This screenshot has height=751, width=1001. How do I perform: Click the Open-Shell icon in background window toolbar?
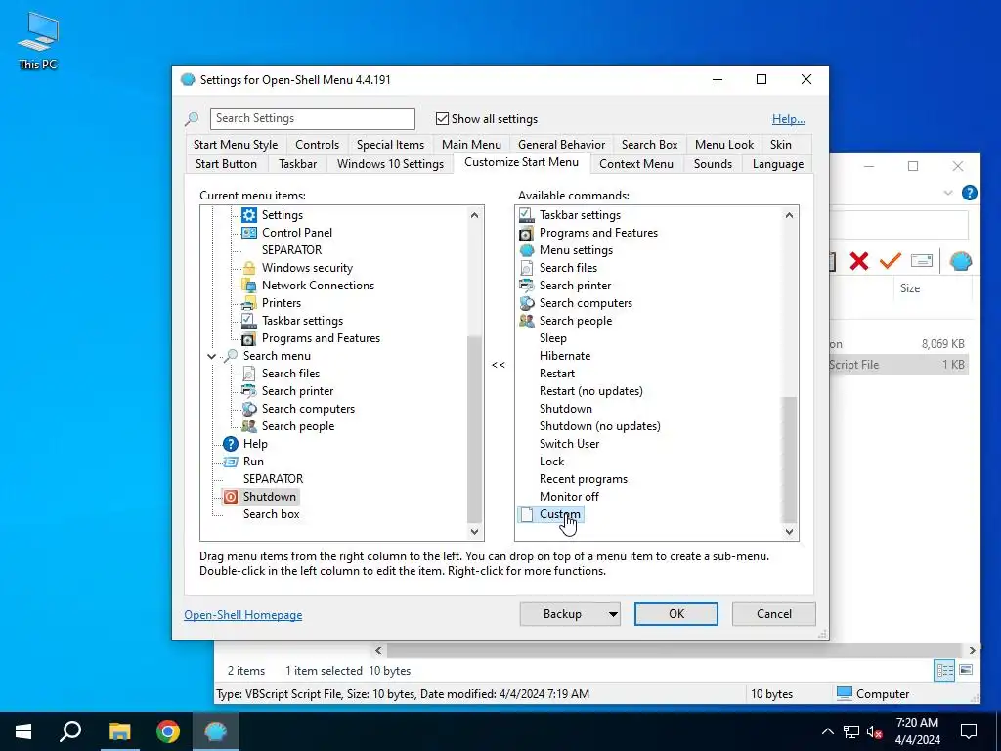point(960,260)
